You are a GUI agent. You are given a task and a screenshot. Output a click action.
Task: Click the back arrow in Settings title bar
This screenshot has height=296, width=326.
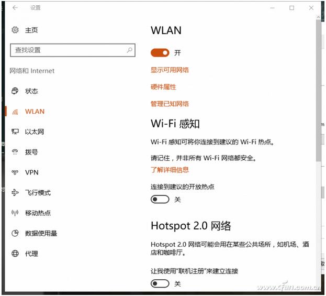click(15, 8)
